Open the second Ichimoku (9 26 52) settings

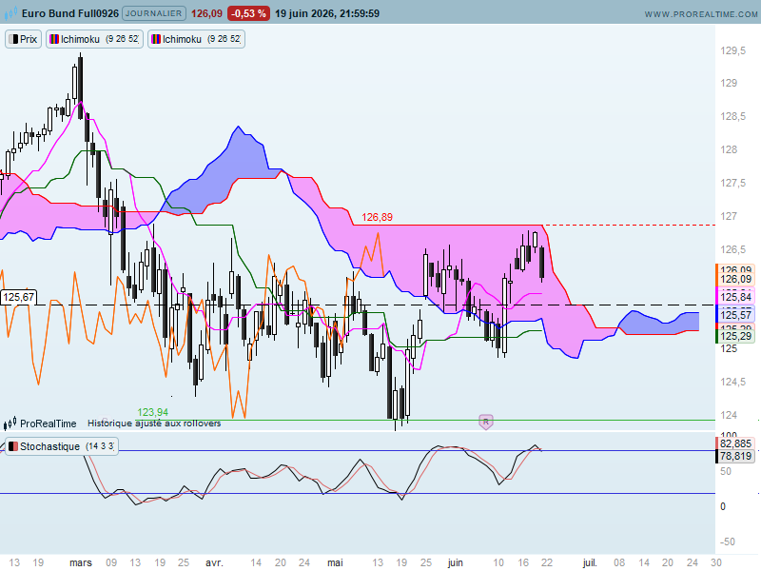[x=196, y=39]
